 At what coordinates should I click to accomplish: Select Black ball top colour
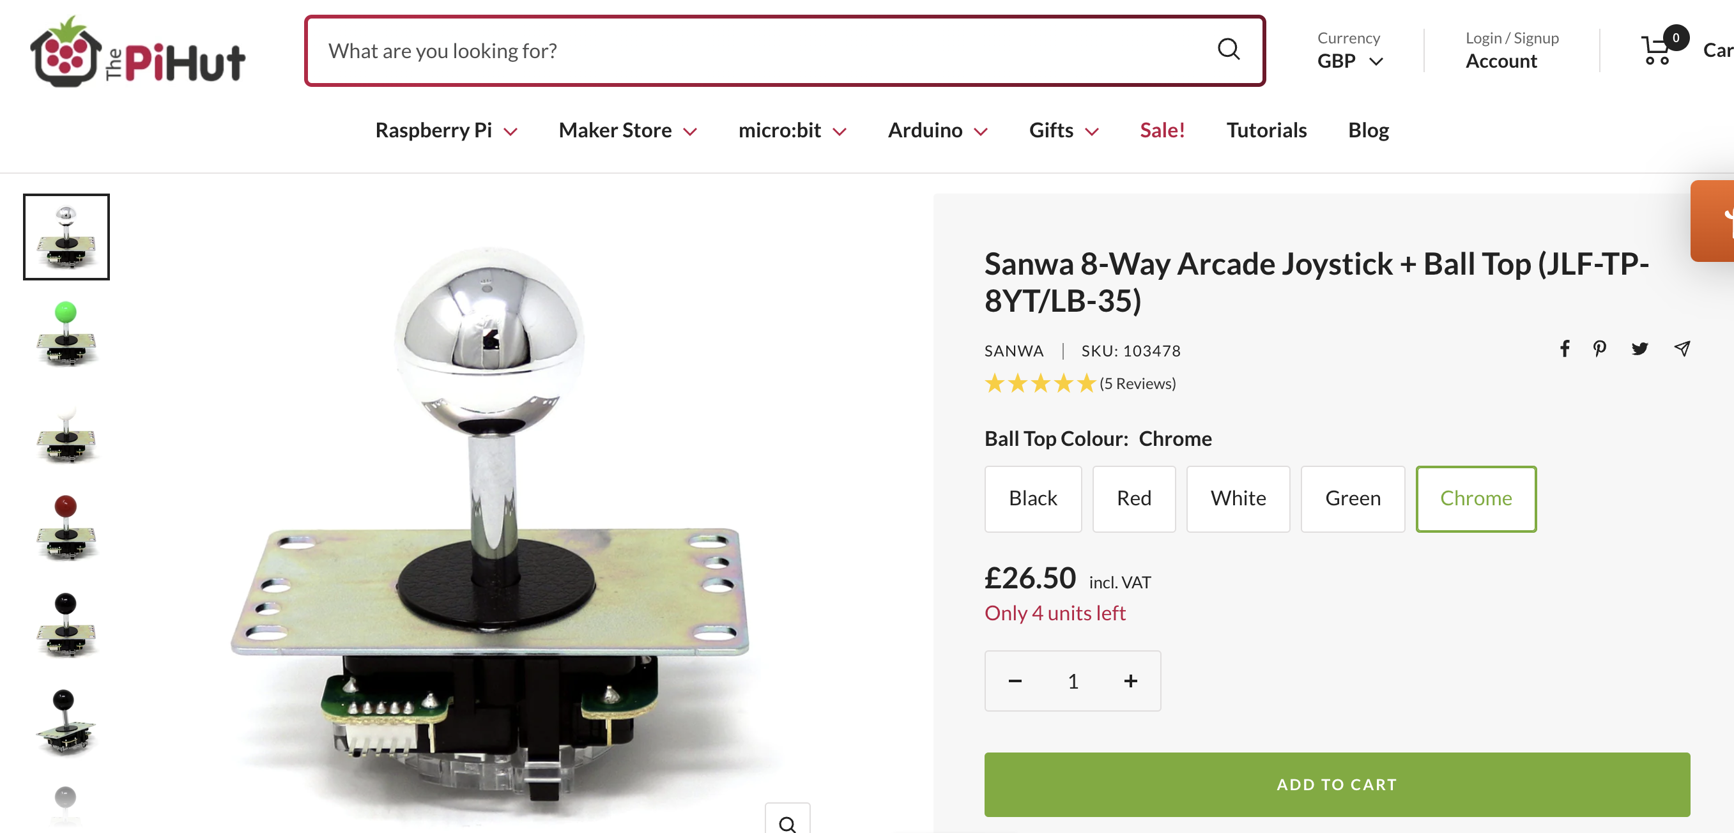click(x=1032, y=499)
